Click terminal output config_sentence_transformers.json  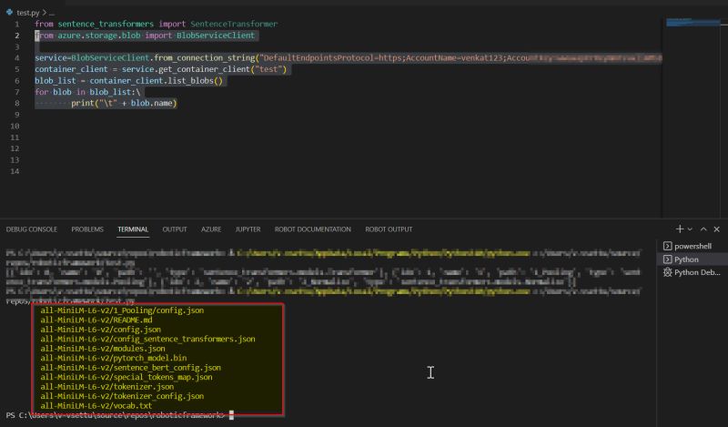(147, 339)
